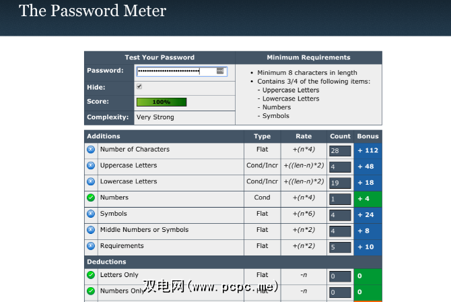This screenshot has height=302, width=451.
Task: Click the 'Rate' column header
Action: [x=304, y=136]
